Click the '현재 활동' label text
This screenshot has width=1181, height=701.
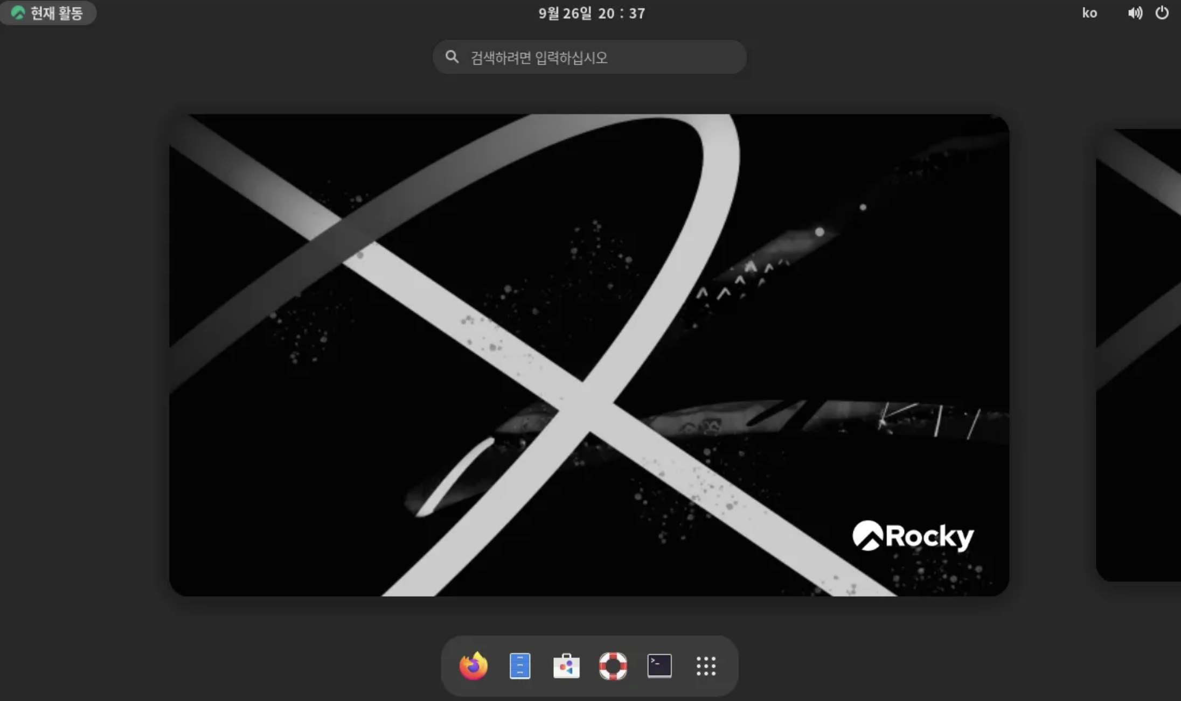57,13
